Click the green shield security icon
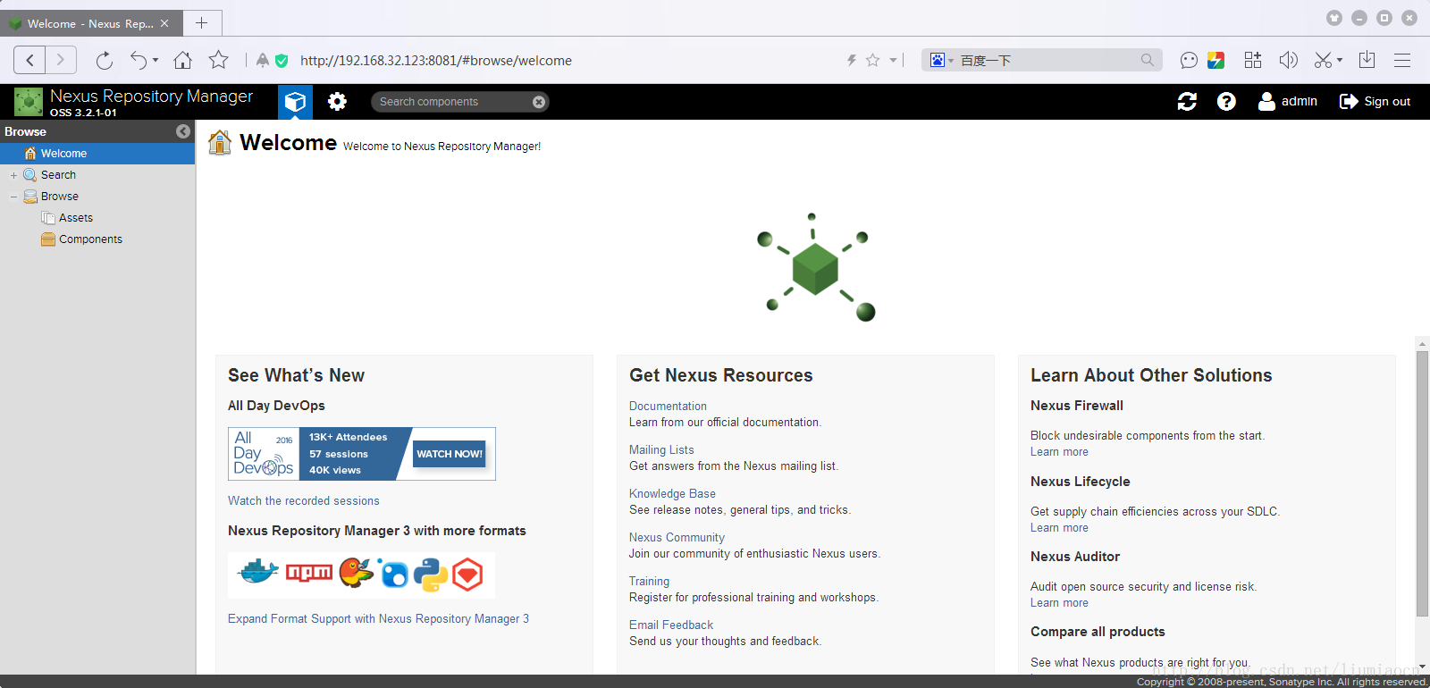Screen dimensions: 1430x688 pos(282,61)
